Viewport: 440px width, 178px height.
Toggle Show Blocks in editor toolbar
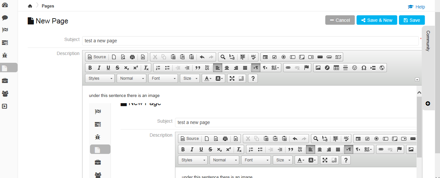point(241,78)
